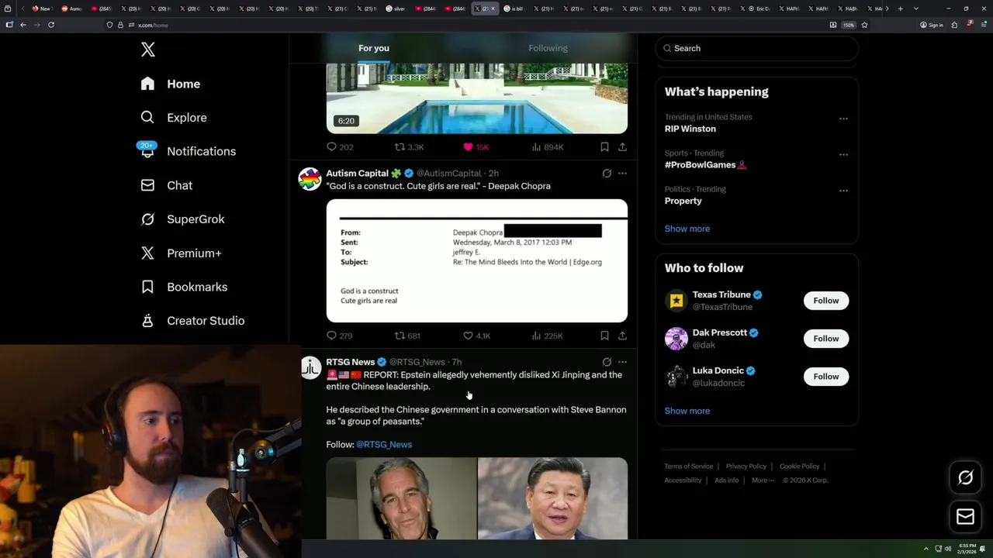Screen dimensions: 993x558
Task: Click browser Sign in button
Action: click(x=932, y=25)
